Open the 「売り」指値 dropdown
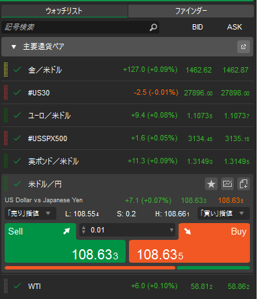The height and width of the screenshot is (299, 258). [x=30, y=214]
